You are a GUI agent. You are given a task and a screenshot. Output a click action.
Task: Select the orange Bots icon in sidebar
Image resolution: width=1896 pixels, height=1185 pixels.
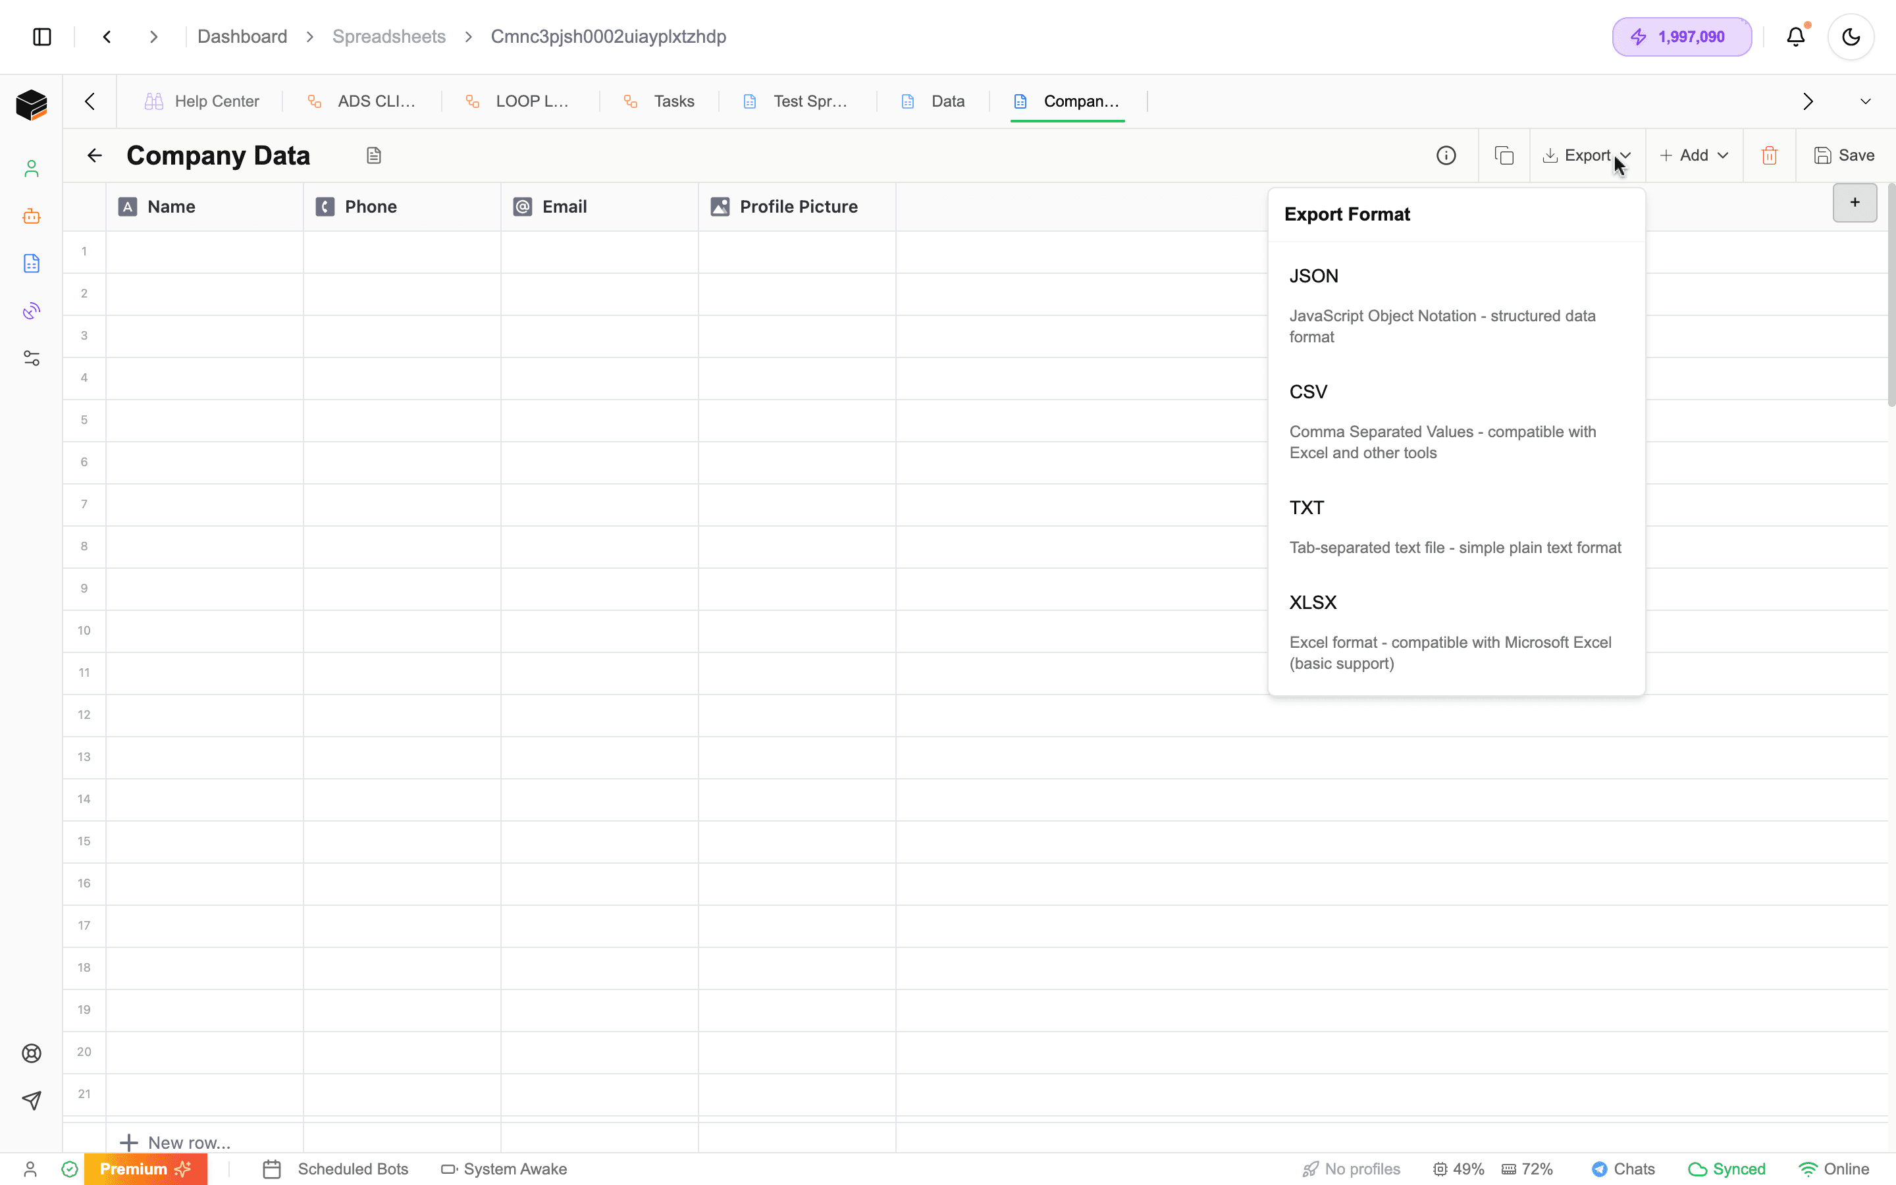point(32,217)
